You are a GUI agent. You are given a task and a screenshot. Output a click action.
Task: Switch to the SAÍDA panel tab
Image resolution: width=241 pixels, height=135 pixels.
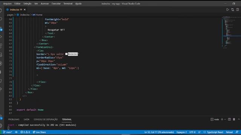point(26,119)
